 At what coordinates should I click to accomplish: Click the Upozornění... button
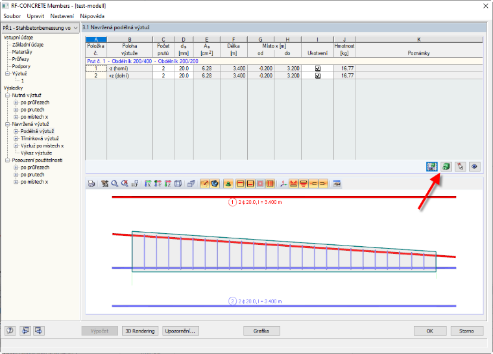click(x=180, y=331)
